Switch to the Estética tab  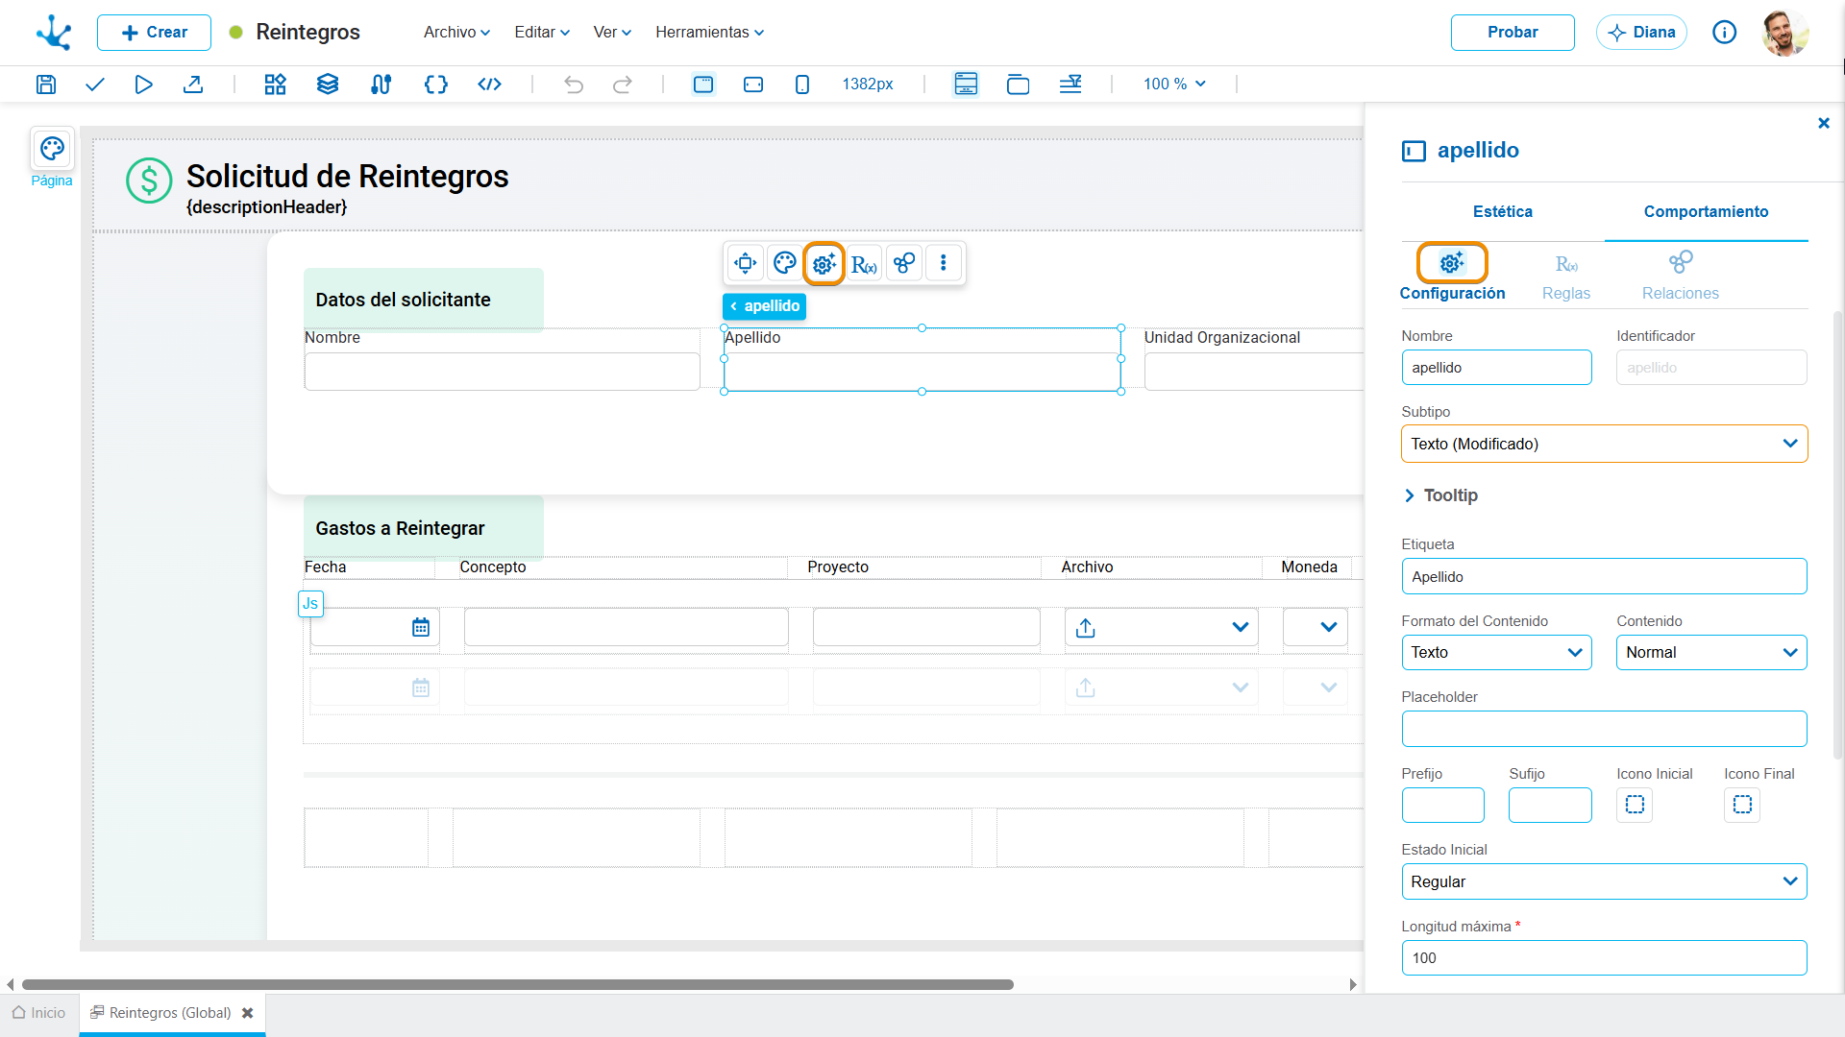point(1503,211)
